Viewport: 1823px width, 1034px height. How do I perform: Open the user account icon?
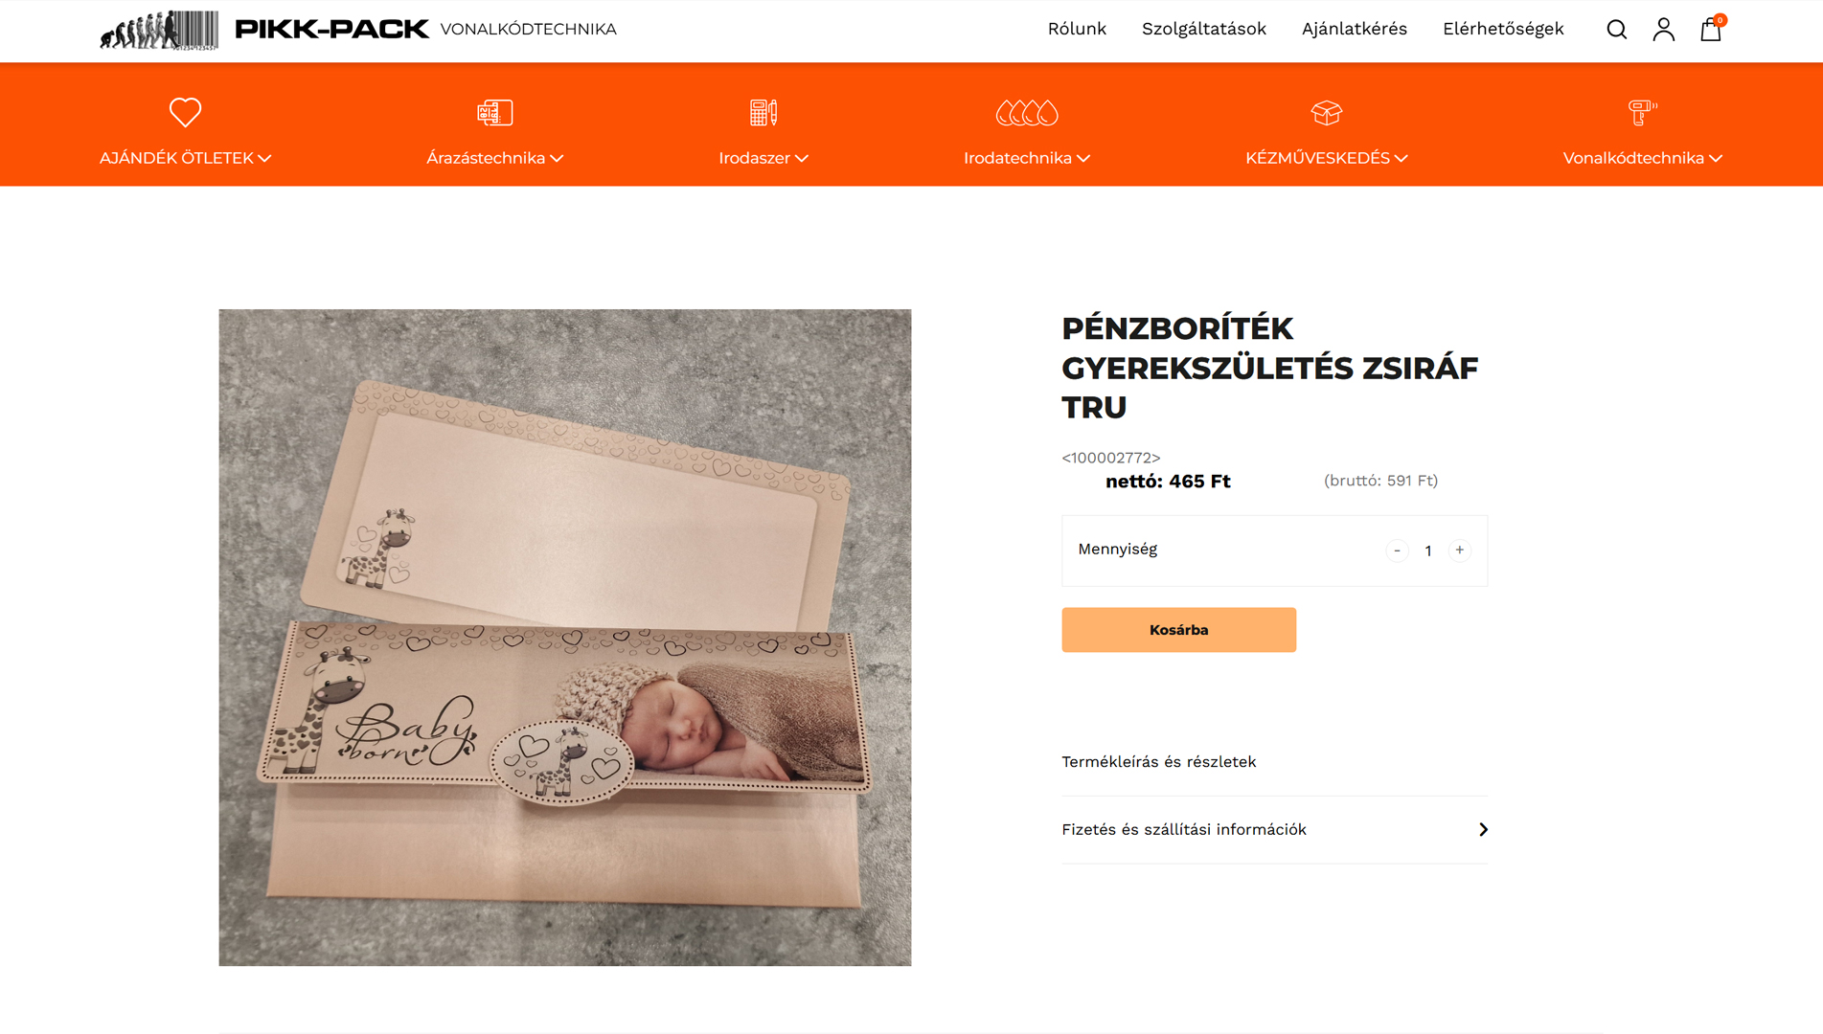[1663, 30]
